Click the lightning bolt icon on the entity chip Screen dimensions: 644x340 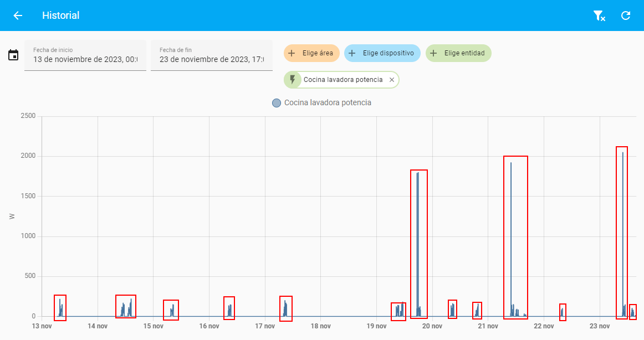click(293, 80)
